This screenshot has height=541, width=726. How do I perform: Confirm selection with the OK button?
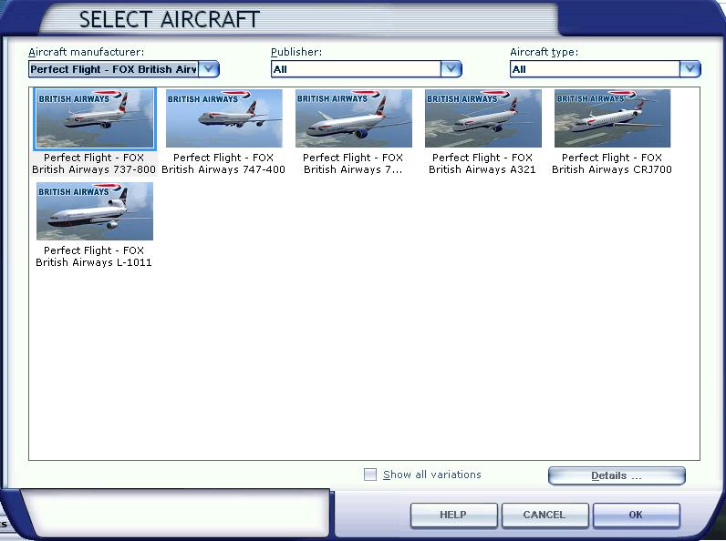[637, 515]
